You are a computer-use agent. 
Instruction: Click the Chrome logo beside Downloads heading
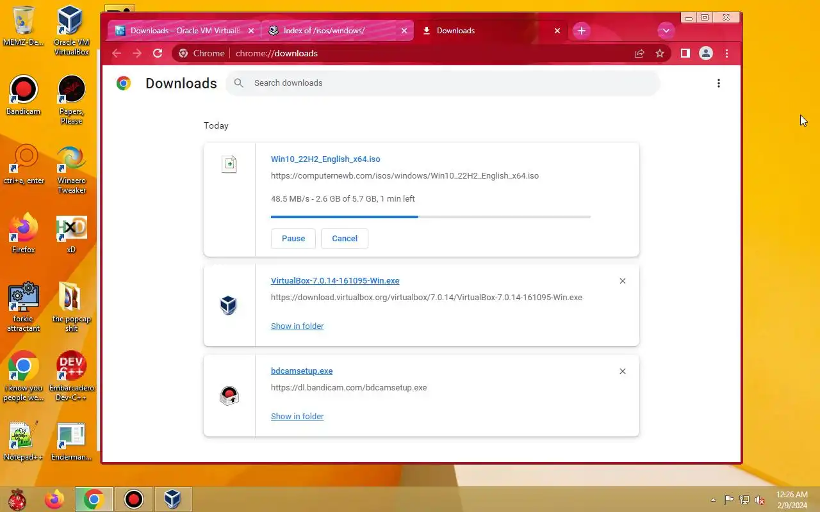coord(124,83)
